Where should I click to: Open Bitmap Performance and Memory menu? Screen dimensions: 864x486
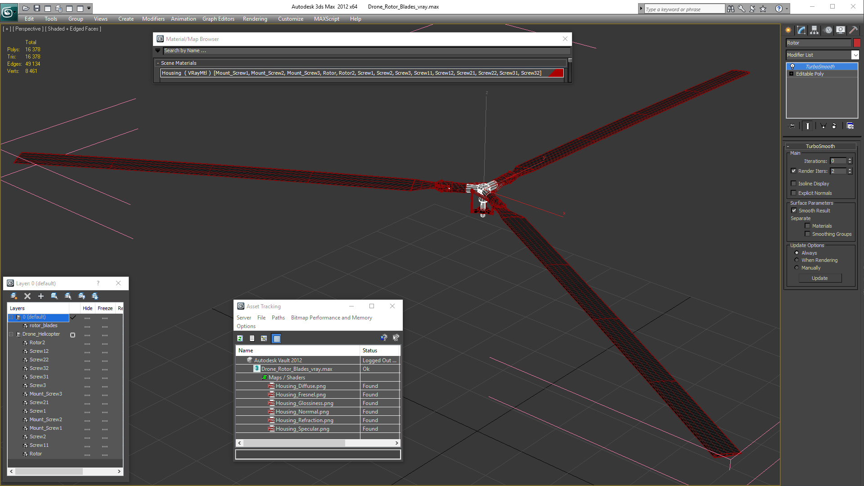point(331,318)
